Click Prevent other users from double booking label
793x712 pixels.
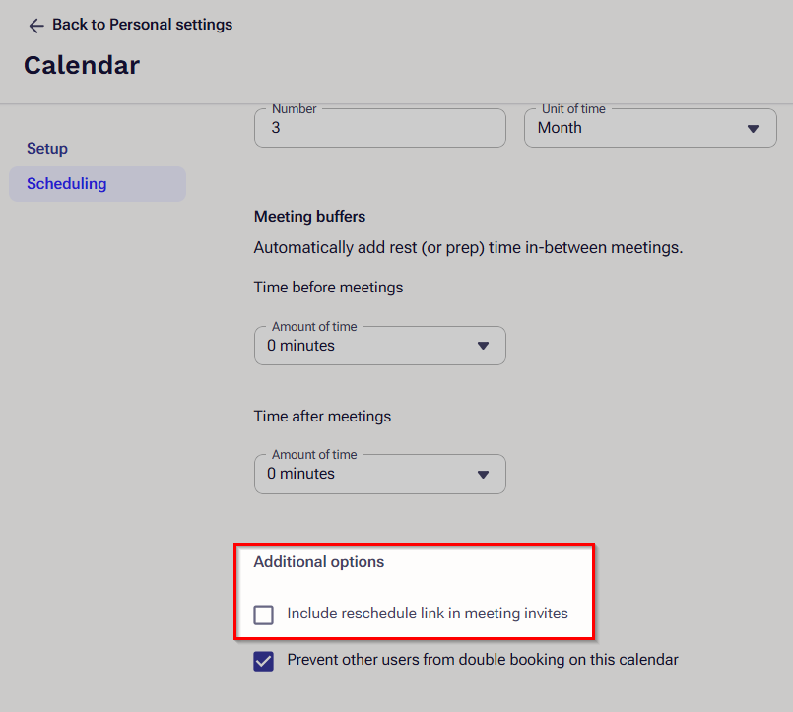click(x=483, y=660)
